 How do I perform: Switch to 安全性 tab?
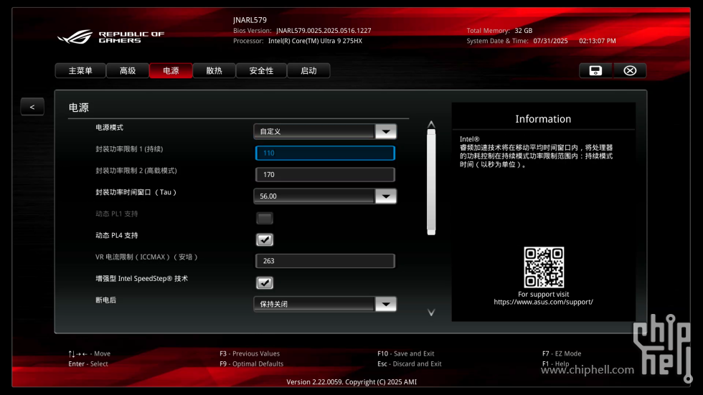[x=261, y=71]
